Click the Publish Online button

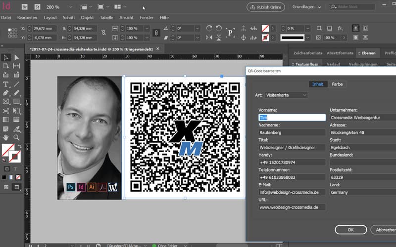(265, 7)
